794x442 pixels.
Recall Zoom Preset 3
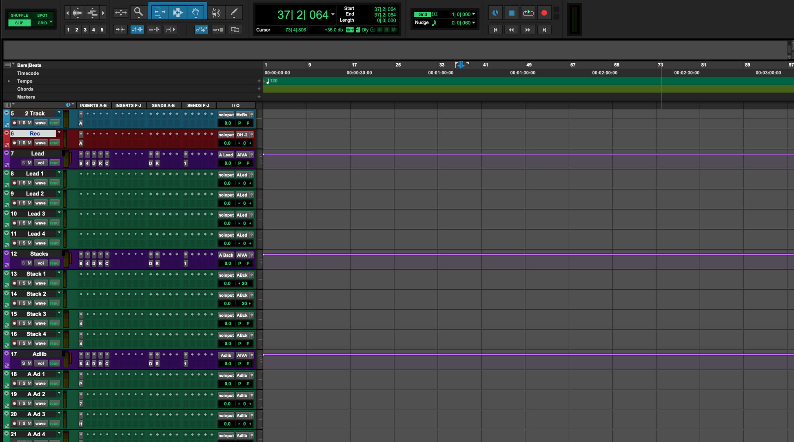point(85,30)
